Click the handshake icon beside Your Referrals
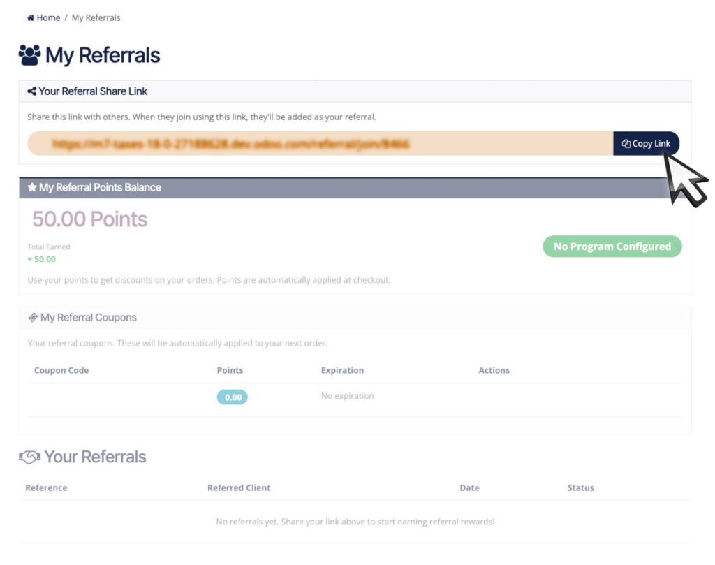 tap(29, 457)
